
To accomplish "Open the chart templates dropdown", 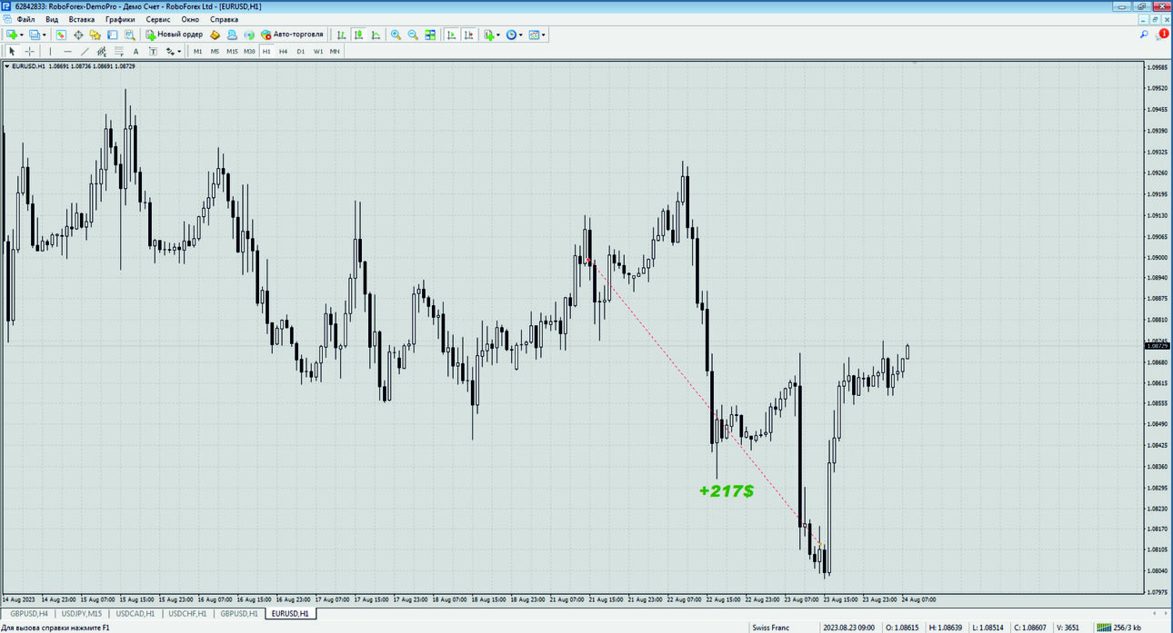I will pos(537,35).
